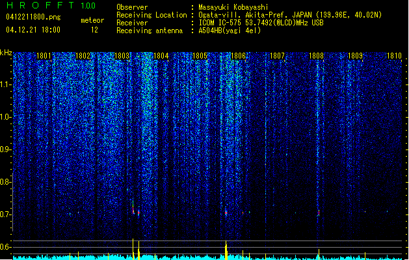Click the 1805 time marker
This screenshot has height=260, width=409.
[x=200, y=56]
